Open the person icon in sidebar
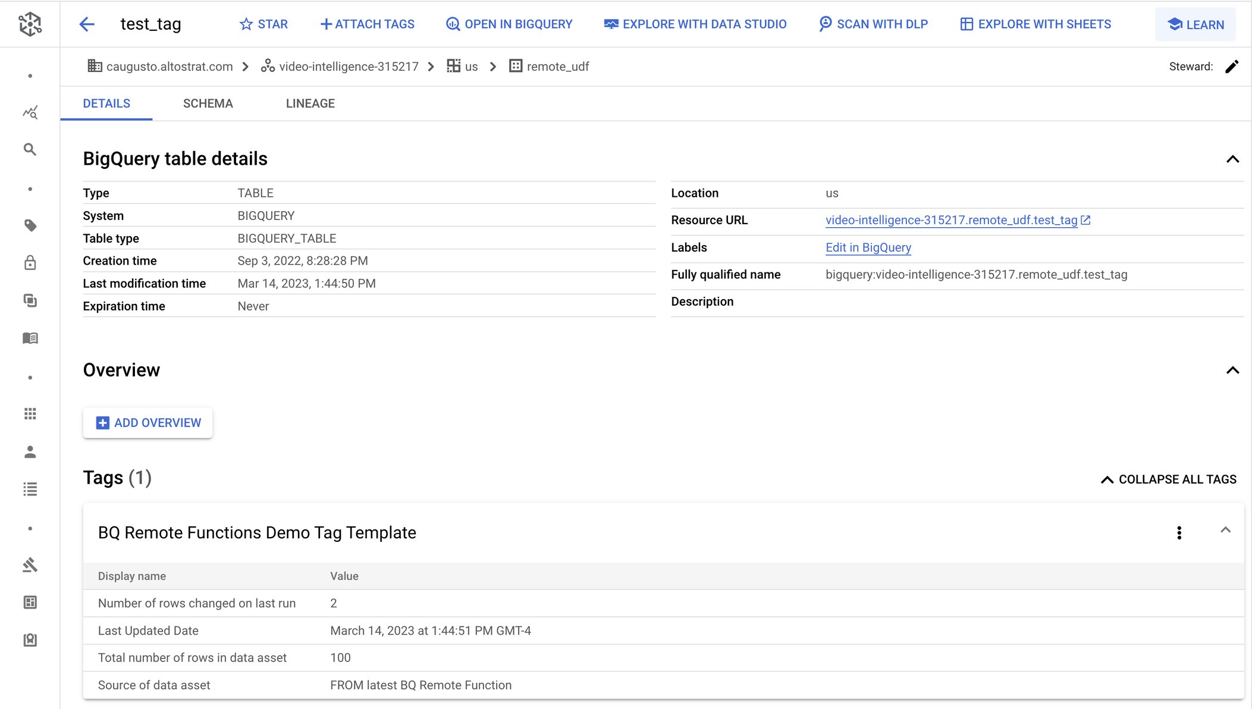The width and height of the screenshot is (1252, 709). pos(30,452)
